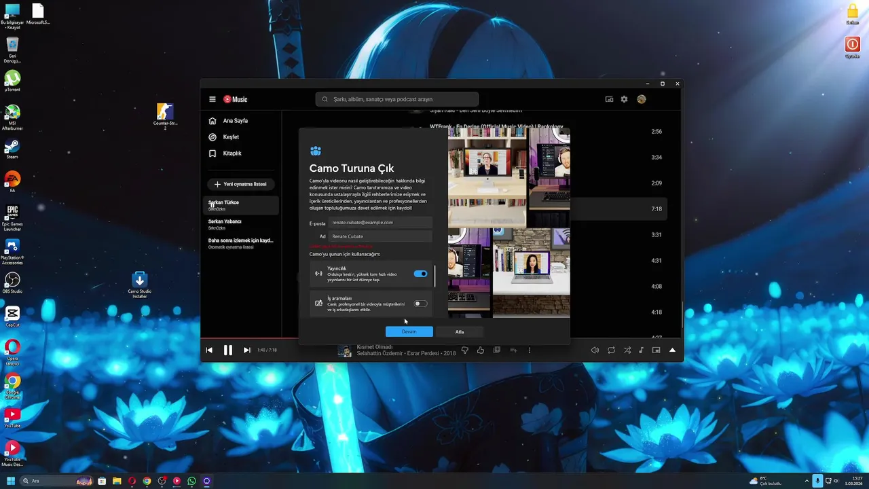Open the miniplayer mode

coord(656,350)
